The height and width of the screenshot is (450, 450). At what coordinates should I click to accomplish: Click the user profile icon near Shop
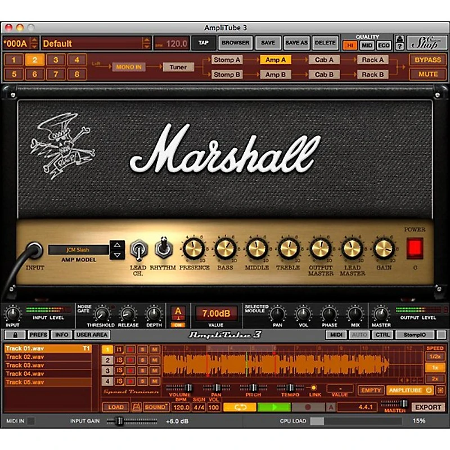pos(400,38)
